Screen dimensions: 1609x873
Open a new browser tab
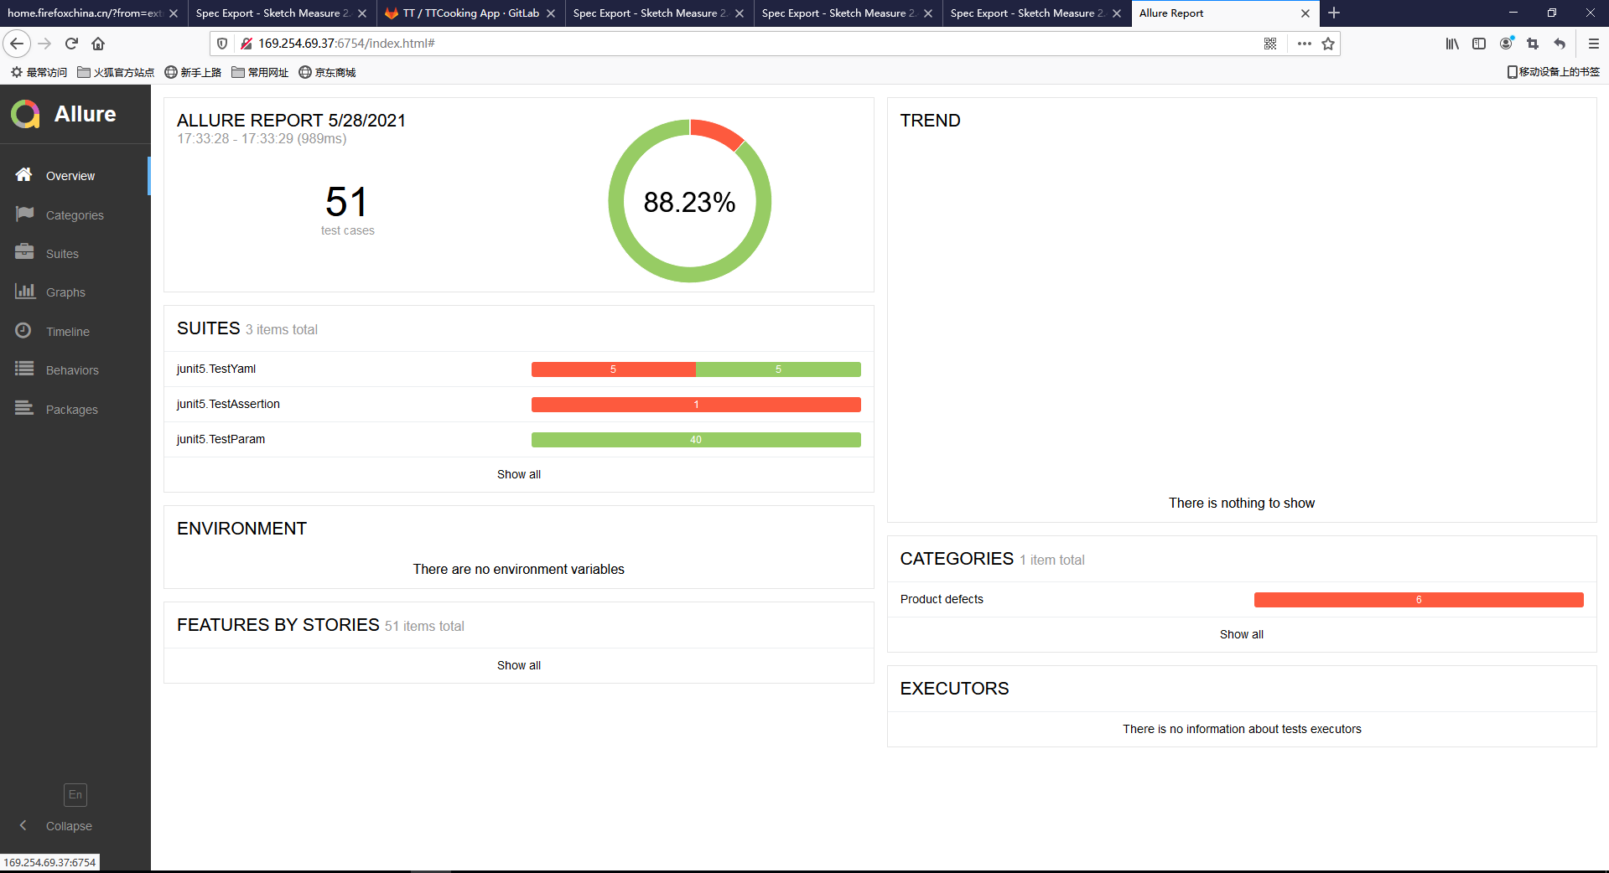coord(1334,13)
